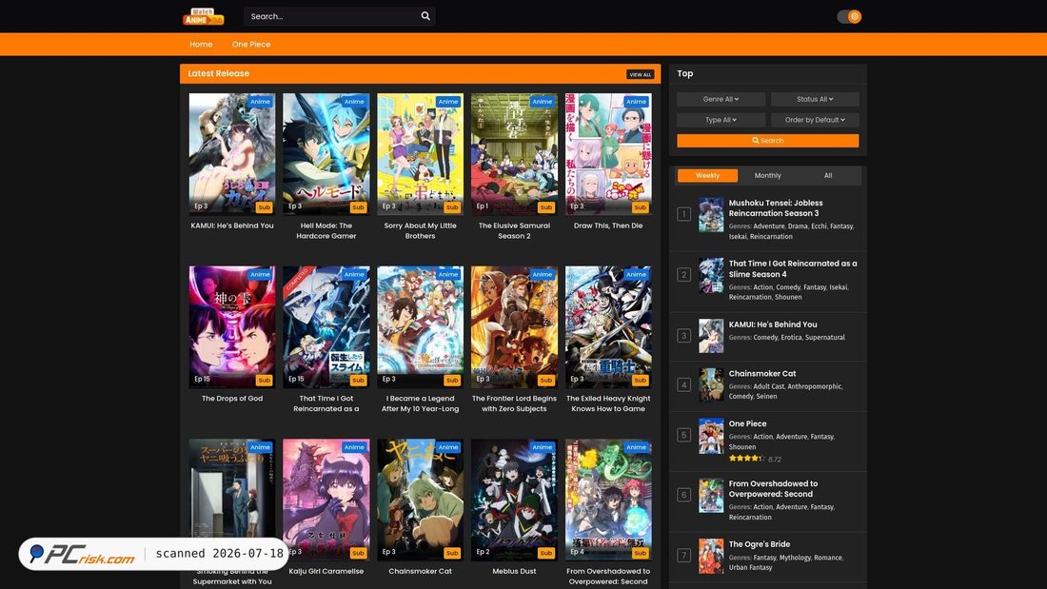Open I Became a Legend poster
The image size is (1047, 589).
click(x=420, y=326)
